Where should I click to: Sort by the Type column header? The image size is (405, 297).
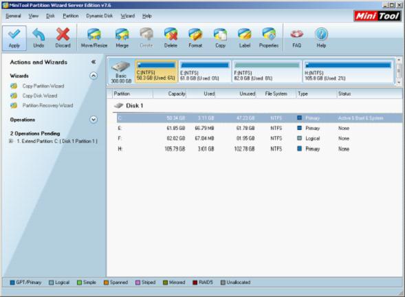coord(316,93)
